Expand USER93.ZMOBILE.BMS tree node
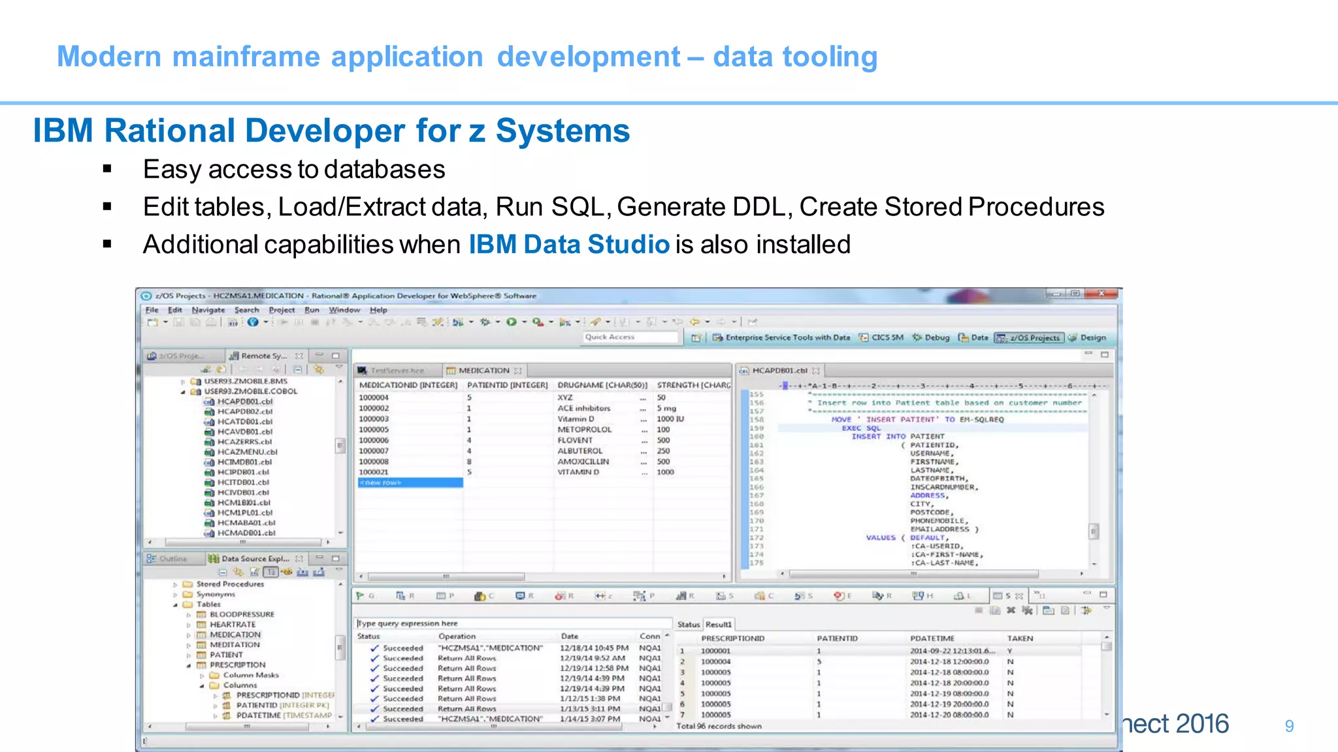The height and width of the screenshot is (752, 1338). (x=183, y=381)
